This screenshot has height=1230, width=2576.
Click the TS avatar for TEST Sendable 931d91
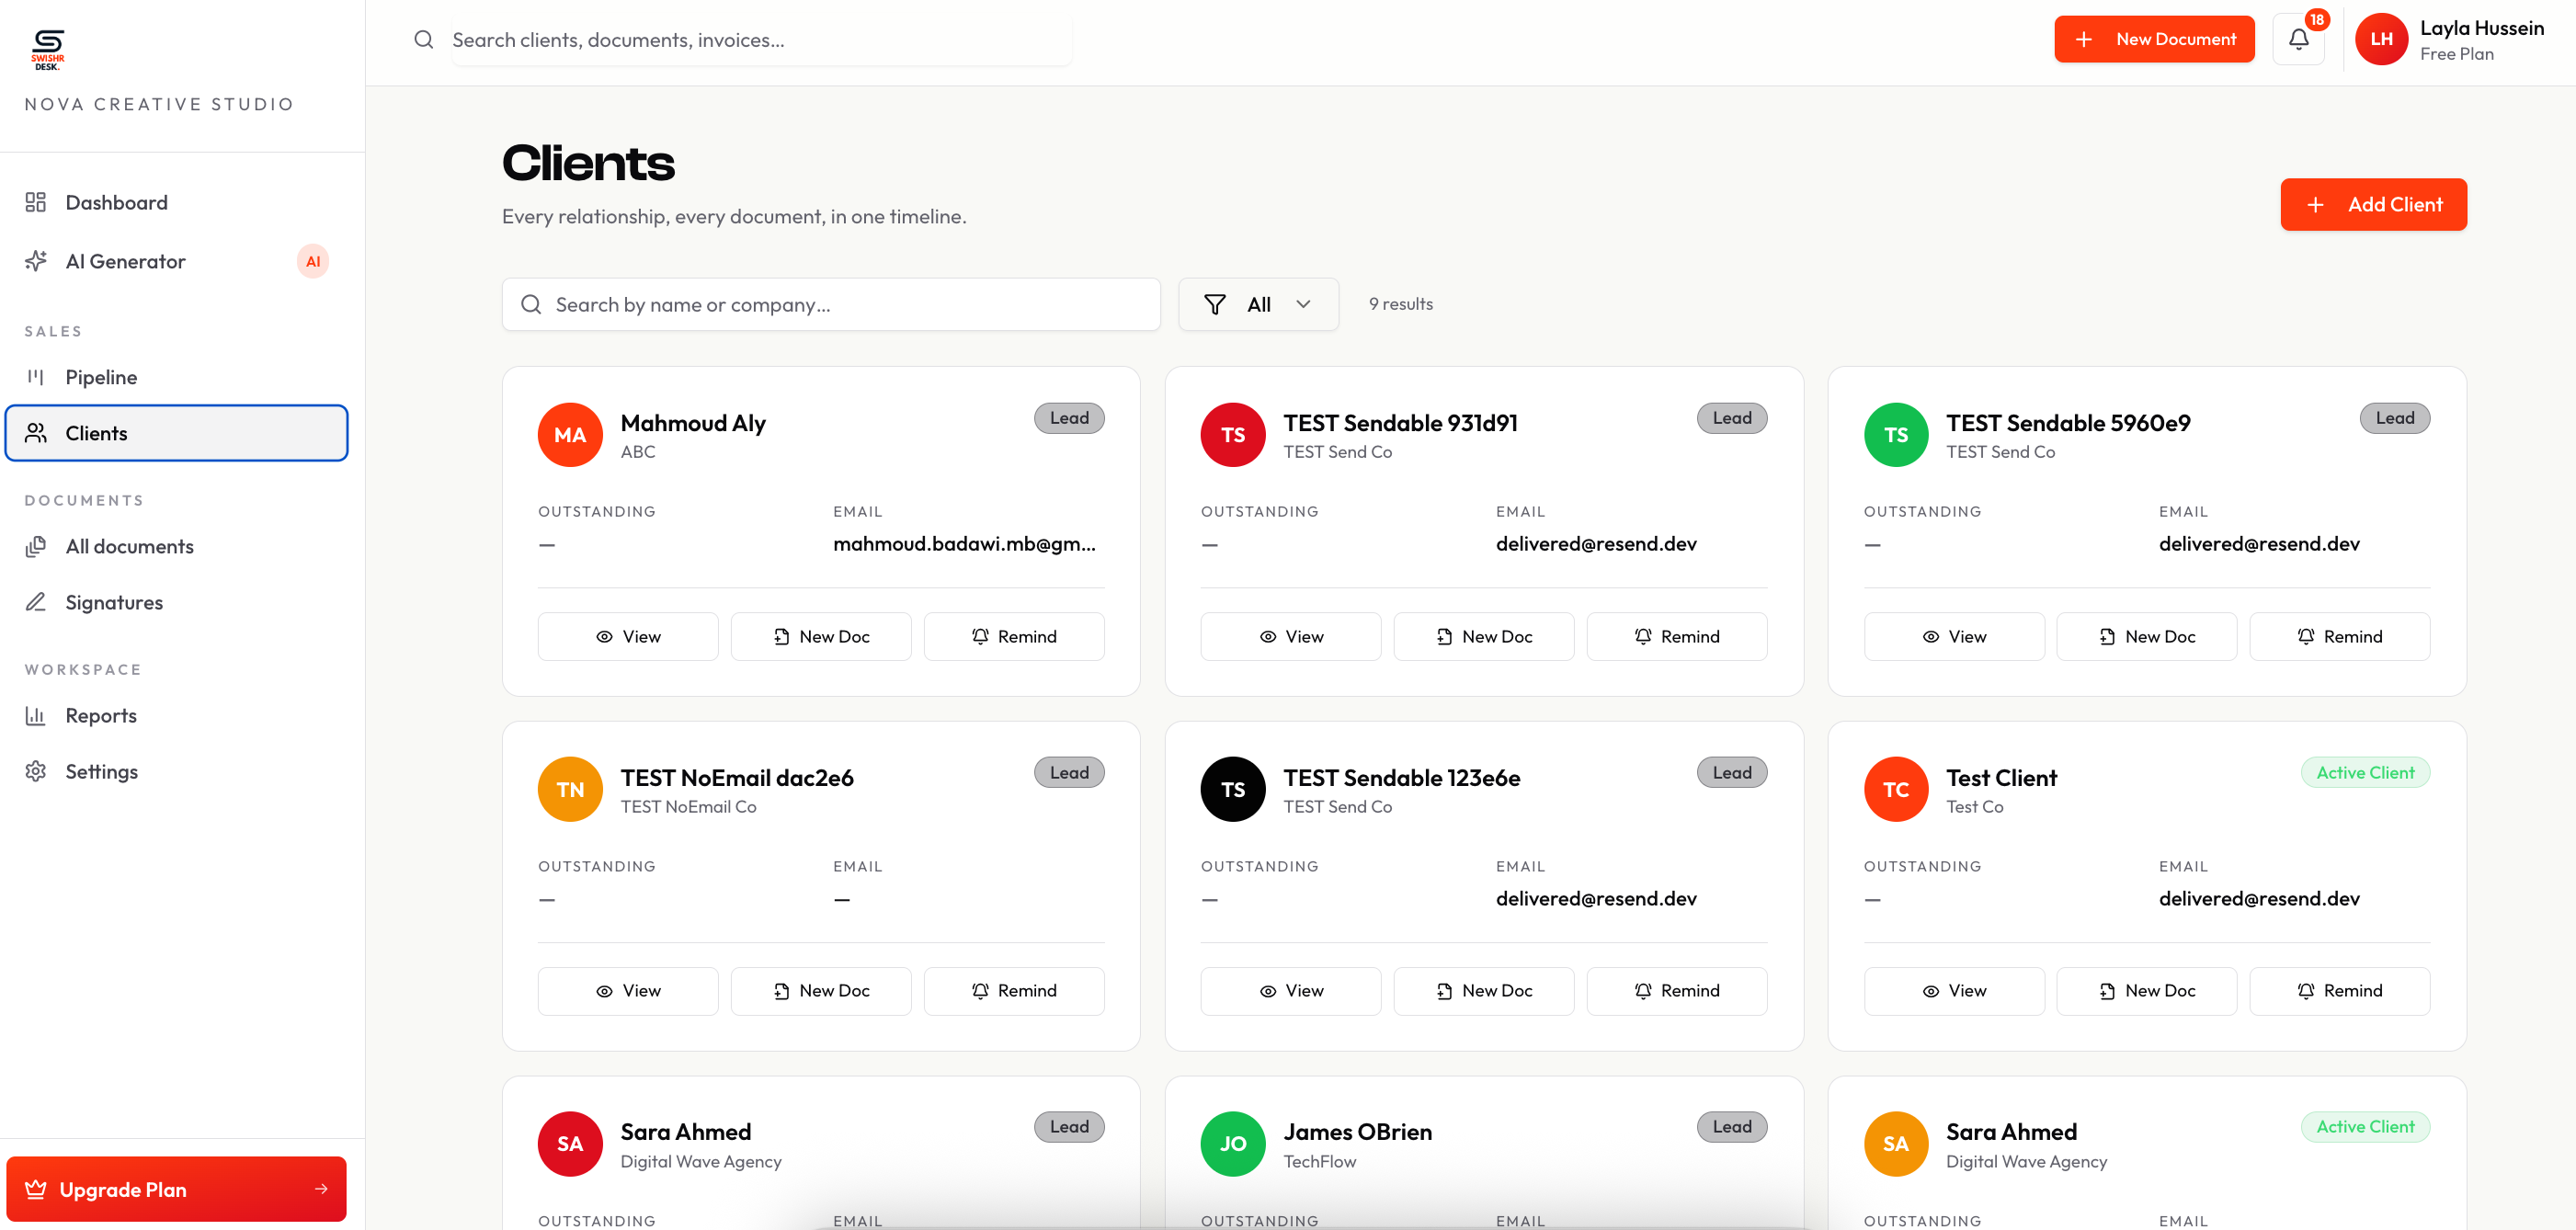click(1233, 434)
